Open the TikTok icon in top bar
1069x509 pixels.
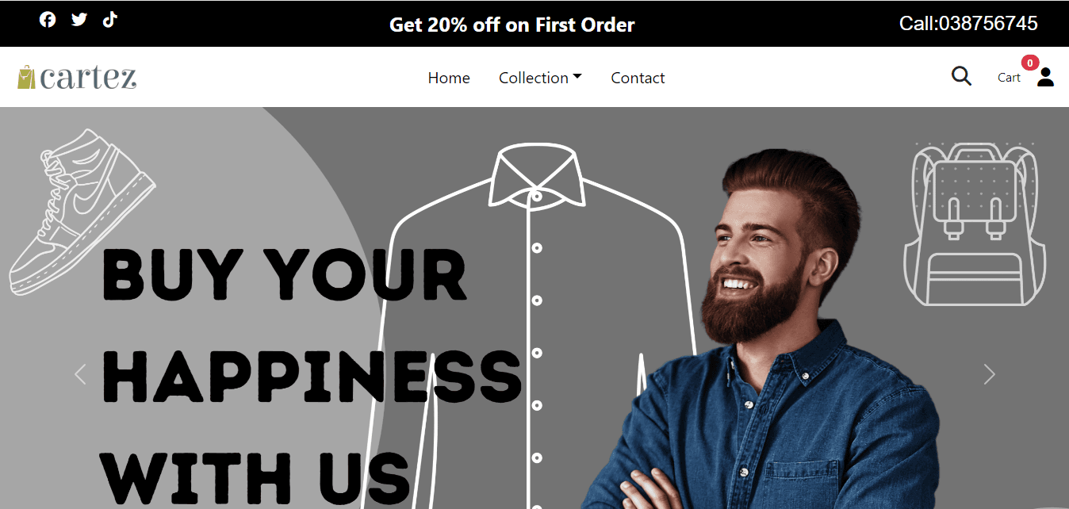pos(110,19)
